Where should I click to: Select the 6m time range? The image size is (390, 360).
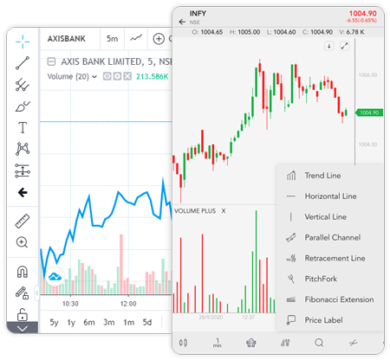point(89,322)
